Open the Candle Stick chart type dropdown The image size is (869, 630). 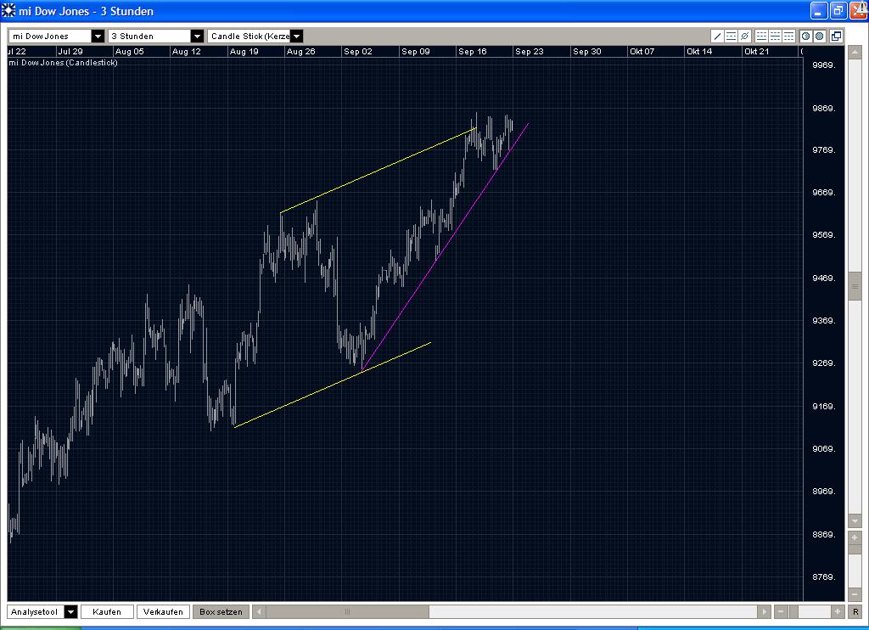point(296,36)
